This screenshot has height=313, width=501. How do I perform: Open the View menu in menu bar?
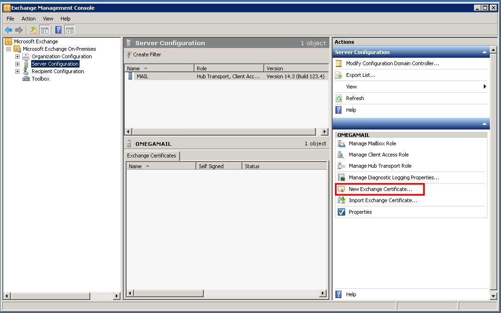48,19
